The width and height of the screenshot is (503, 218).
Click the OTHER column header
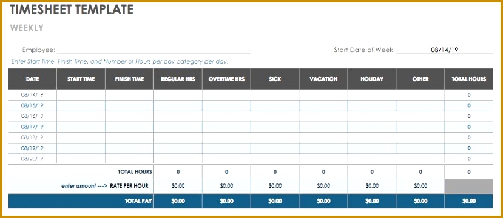pos(420,79)
